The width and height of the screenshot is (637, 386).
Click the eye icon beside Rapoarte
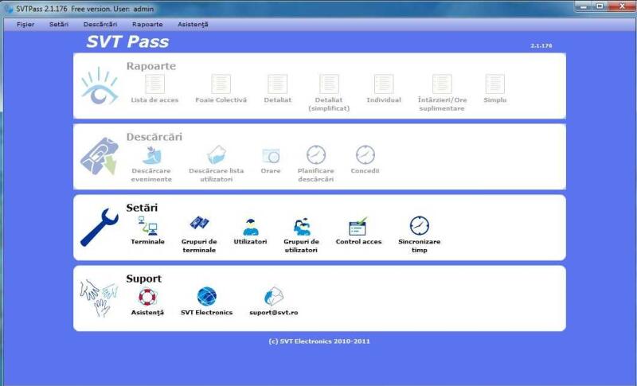[x=99, y=86]
